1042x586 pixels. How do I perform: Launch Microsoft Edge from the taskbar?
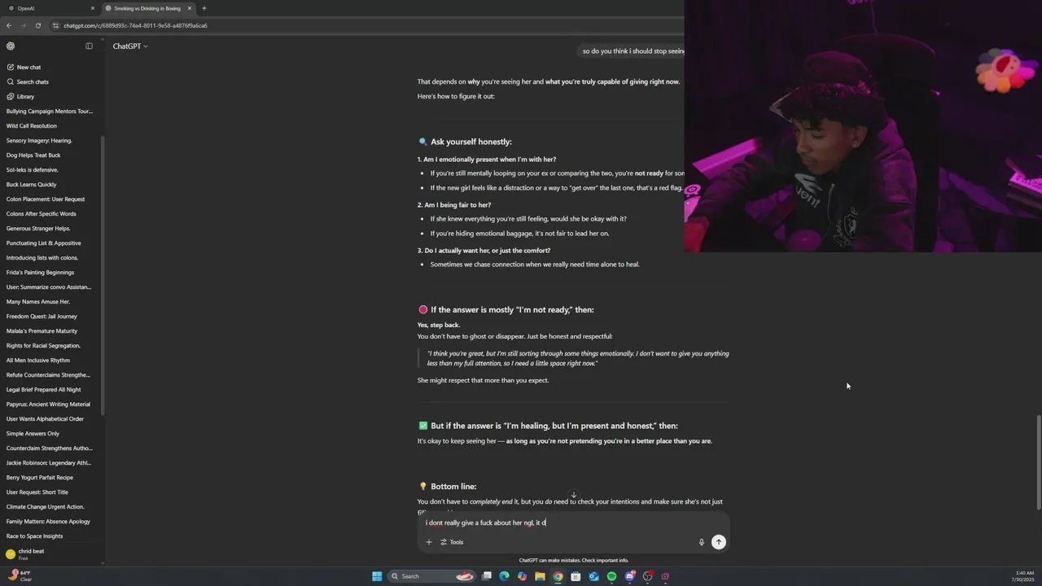click(504, 576)
